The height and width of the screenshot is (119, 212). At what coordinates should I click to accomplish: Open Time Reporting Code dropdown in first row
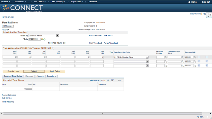click(147, 57)
